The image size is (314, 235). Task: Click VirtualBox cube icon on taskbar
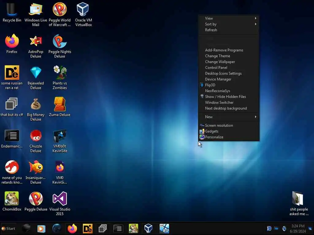tap(148, 229)
